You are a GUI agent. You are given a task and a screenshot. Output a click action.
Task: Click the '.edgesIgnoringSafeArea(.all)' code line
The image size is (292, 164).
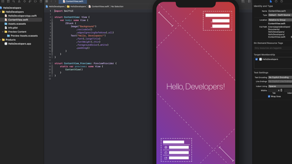point(95,32)
